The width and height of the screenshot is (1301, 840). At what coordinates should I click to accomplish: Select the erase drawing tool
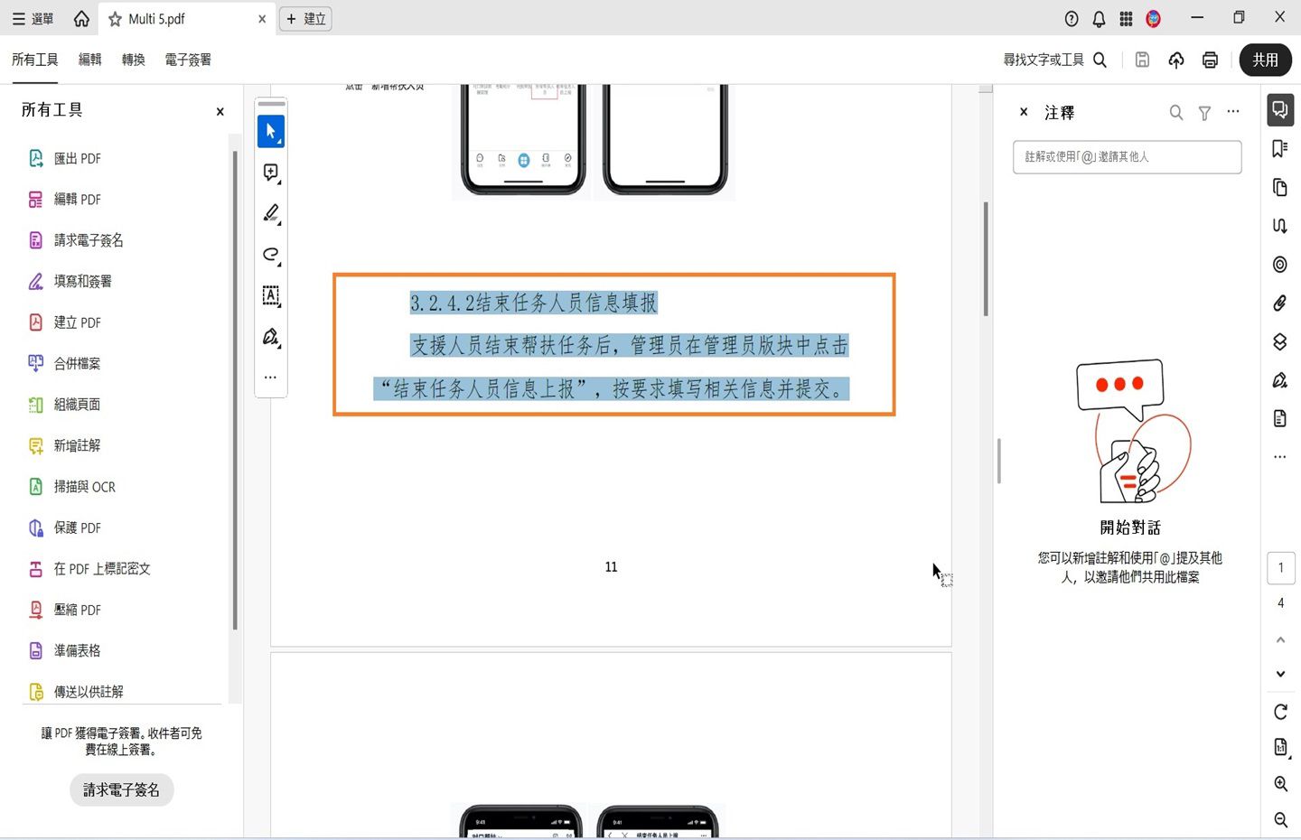tap(271, 255)
